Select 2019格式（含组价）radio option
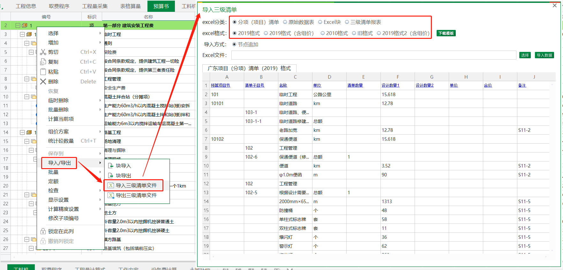The height and width of the screenshot is (270, 563). (x=266, y=33)
